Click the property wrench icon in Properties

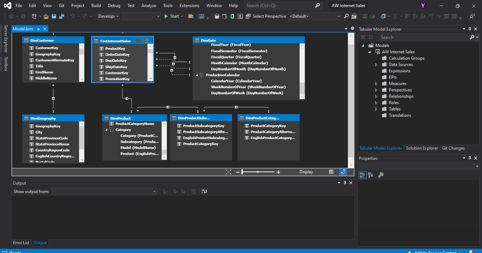pos(380,175)
